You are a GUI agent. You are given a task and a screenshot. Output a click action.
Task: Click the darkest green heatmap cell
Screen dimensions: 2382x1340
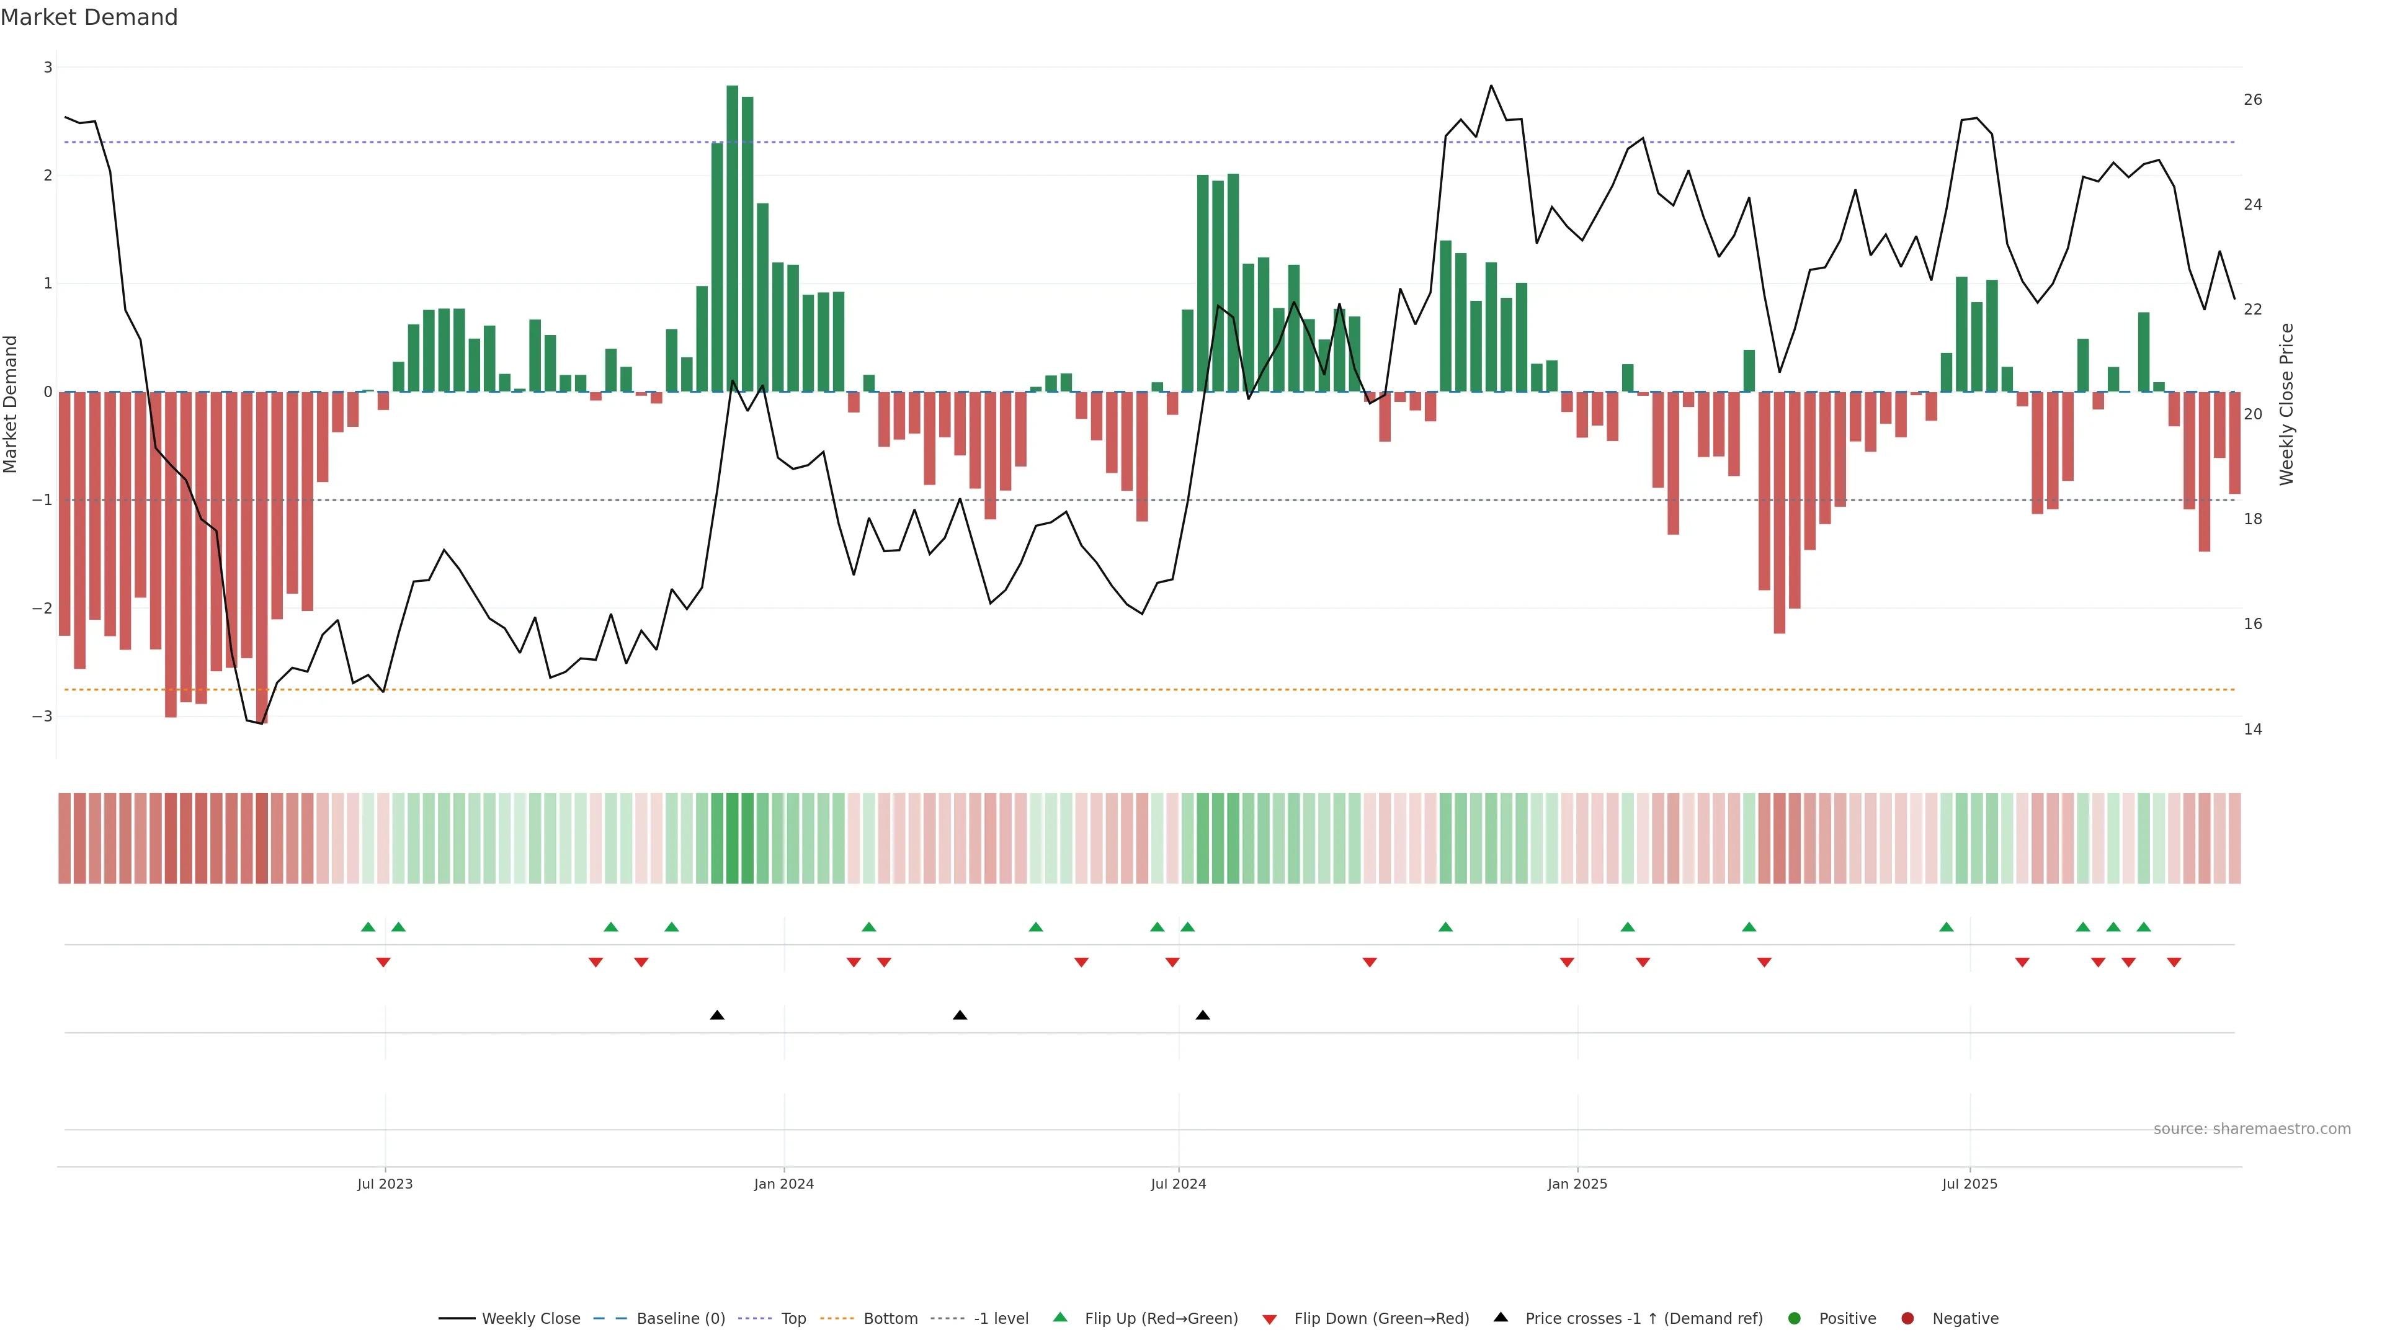tap(733, 838)
